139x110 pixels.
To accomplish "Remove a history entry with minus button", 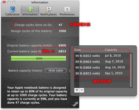I will tap(82, 90).
